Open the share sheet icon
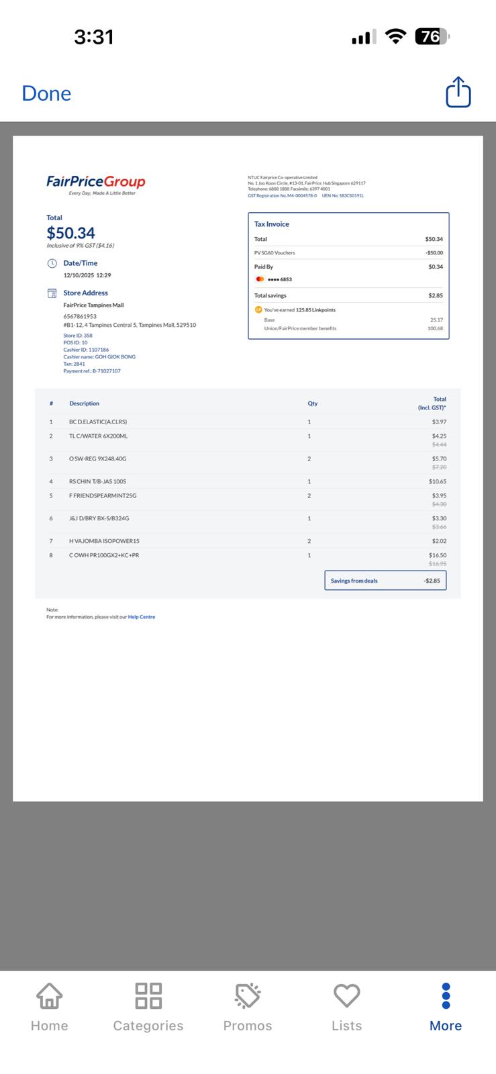This screenshot has width=496, height=1074. tap(458, 92)
